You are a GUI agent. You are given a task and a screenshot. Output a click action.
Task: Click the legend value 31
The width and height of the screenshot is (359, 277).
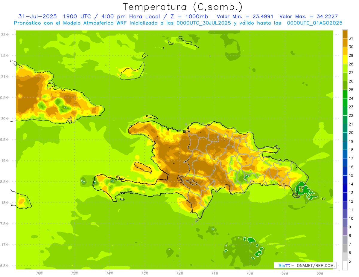[x=351, y=38]
